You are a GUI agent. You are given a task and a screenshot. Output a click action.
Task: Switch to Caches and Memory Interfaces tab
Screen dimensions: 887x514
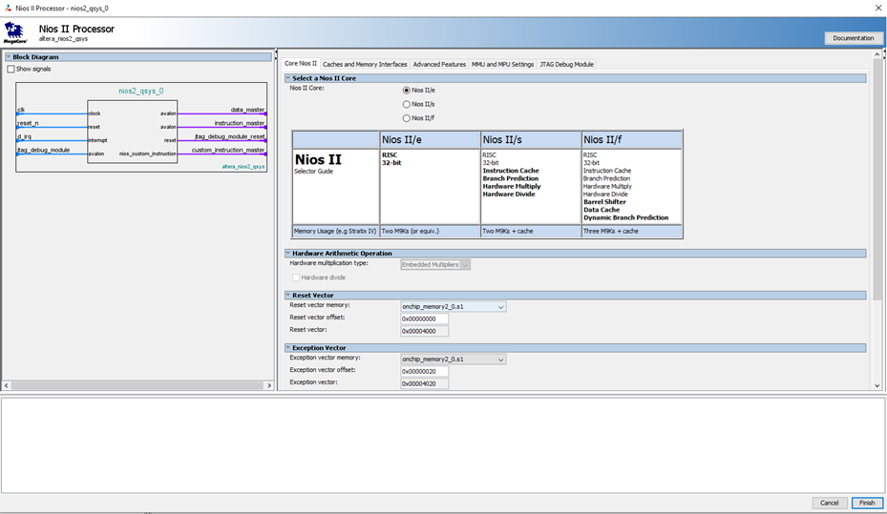pos(365,64)
